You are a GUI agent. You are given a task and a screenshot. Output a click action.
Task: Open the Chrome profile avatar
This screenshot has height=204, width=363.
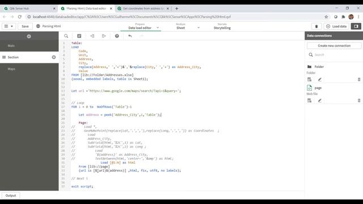pos(351,16)
